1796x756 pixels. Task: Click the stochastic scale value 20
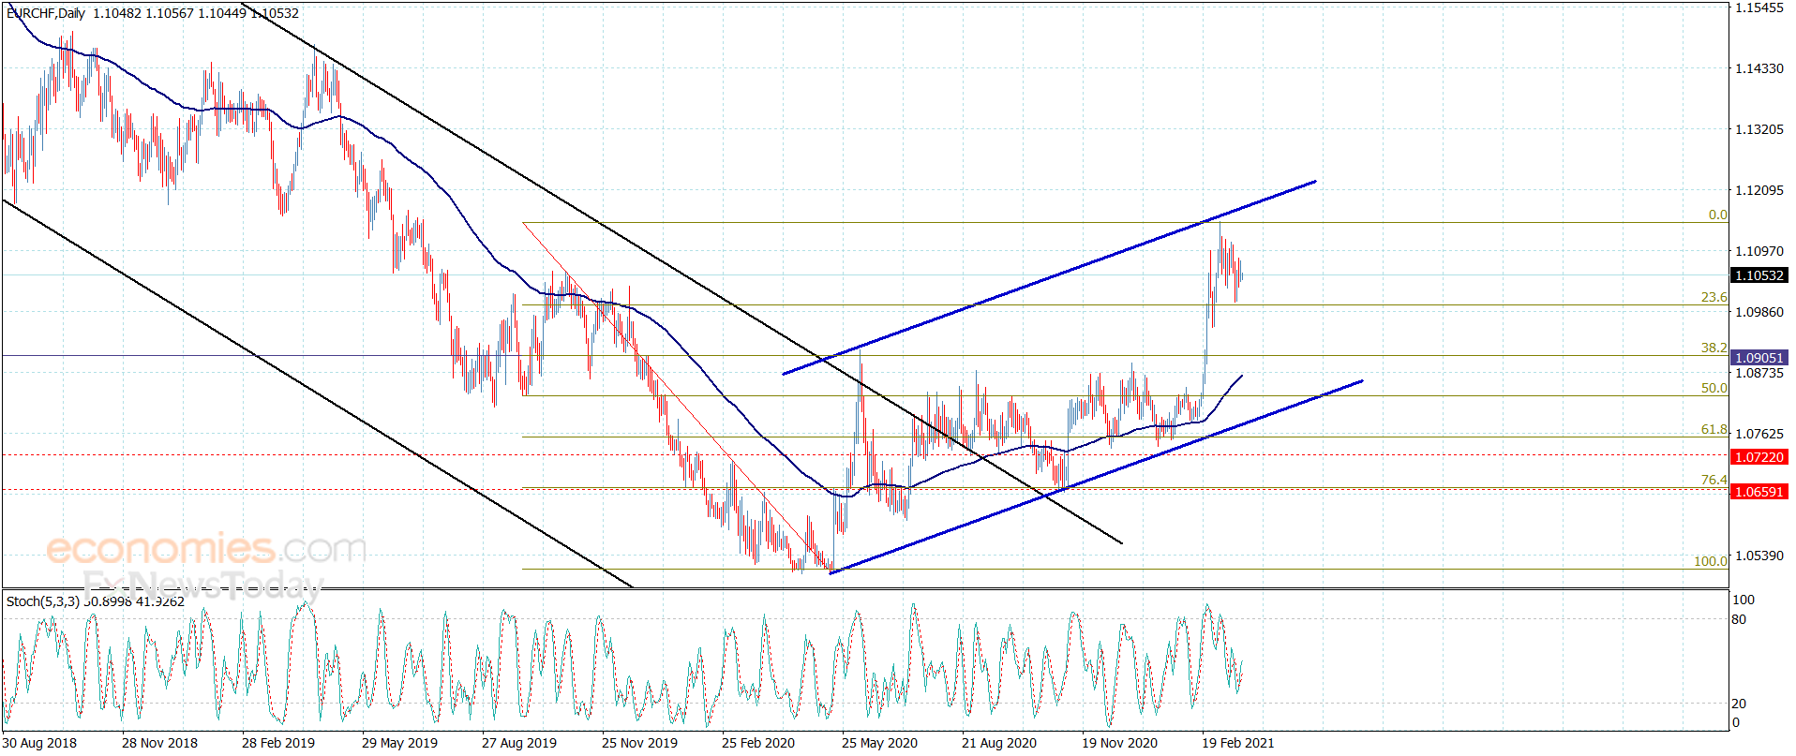(x=1740, y=704)
